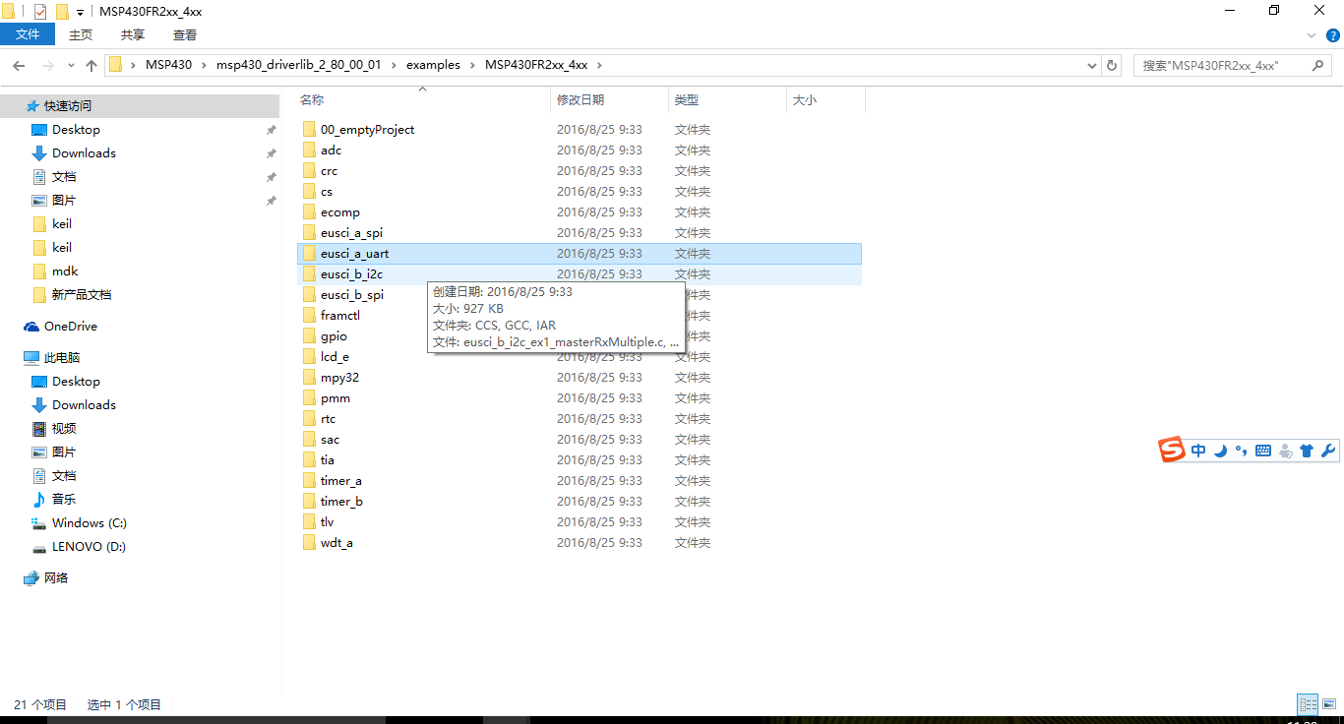Switch to the 共享 ribbon tab

click(x=133, y=34)
